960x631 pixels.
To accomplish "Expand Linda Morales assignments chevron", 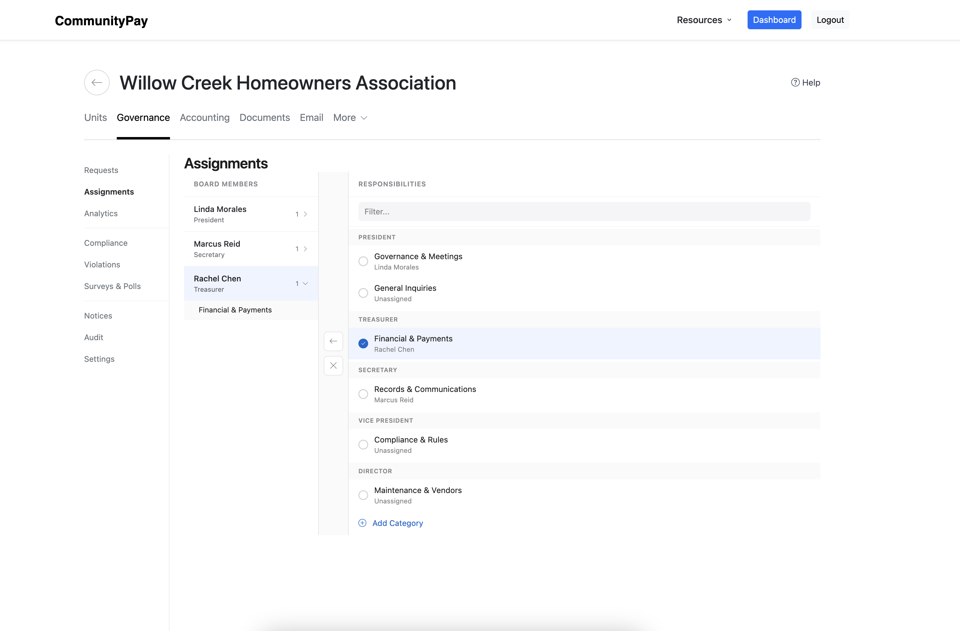I will pos(305,214).
